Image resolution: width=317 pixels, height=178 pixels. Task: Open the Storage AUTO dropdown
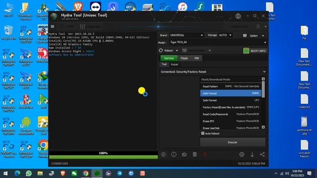tap(225, 35)
